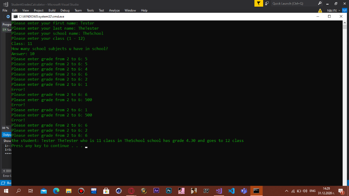Switch to Visual Studio in the taskbar
The image size is (349, 196).
pos(219,191)
